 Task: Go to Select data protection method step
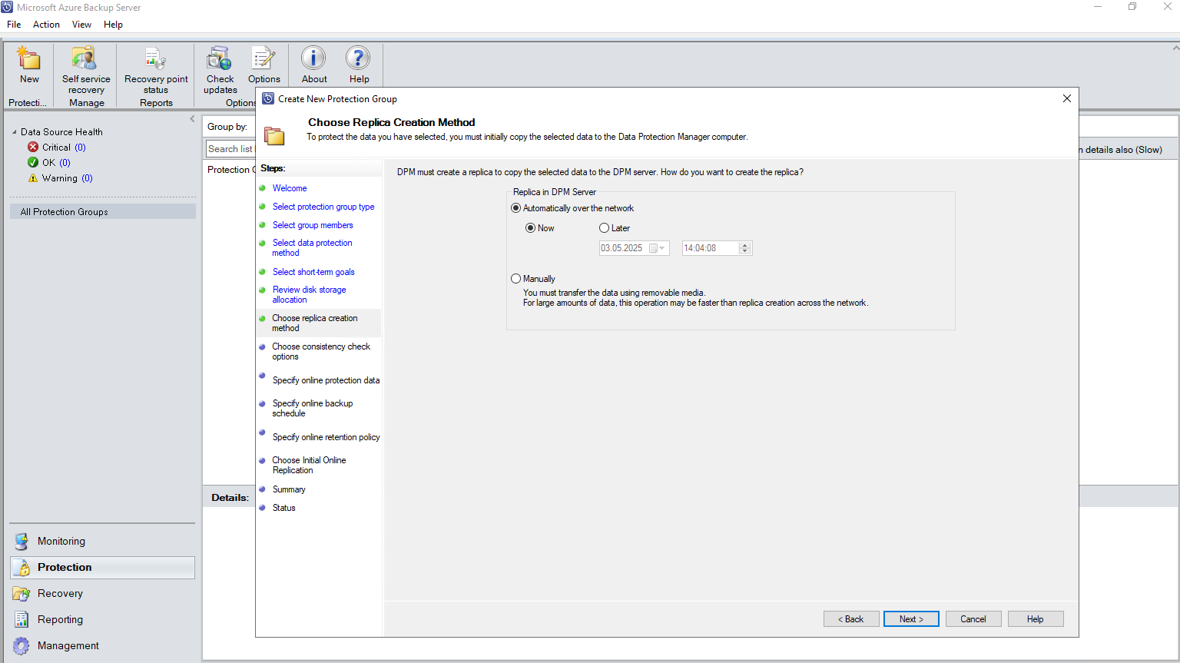[x=312, y=247]
